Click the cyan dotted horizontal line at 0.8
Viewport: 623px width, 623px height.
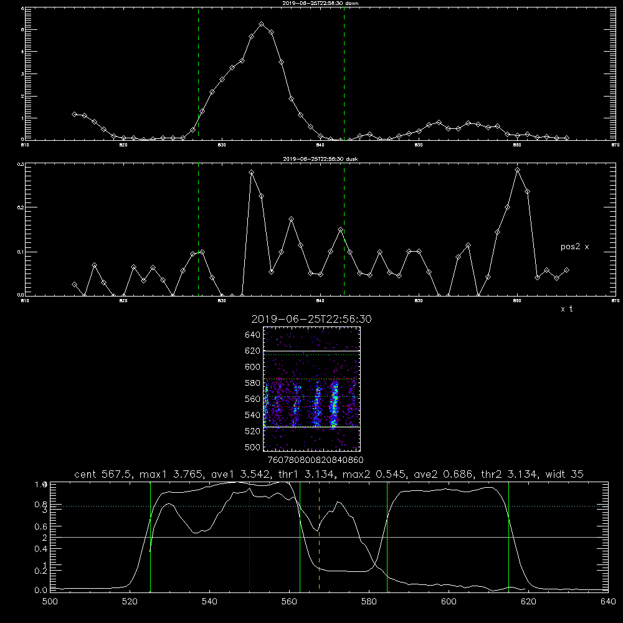tap(330, 506)
